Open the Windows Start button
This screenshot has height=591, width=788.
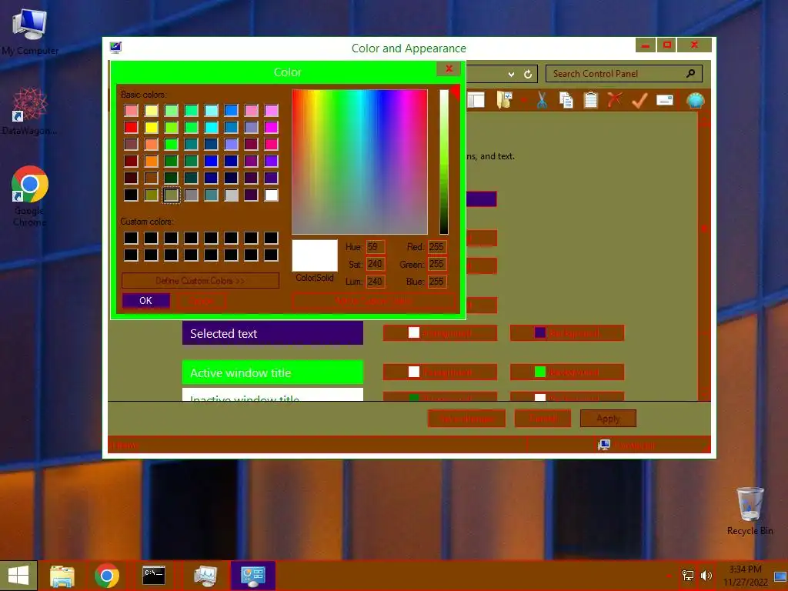(x=18, y=576)
